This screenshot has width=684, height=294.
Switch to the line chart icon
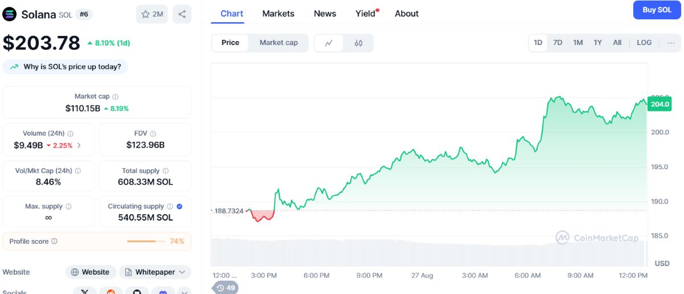(329, 43)
